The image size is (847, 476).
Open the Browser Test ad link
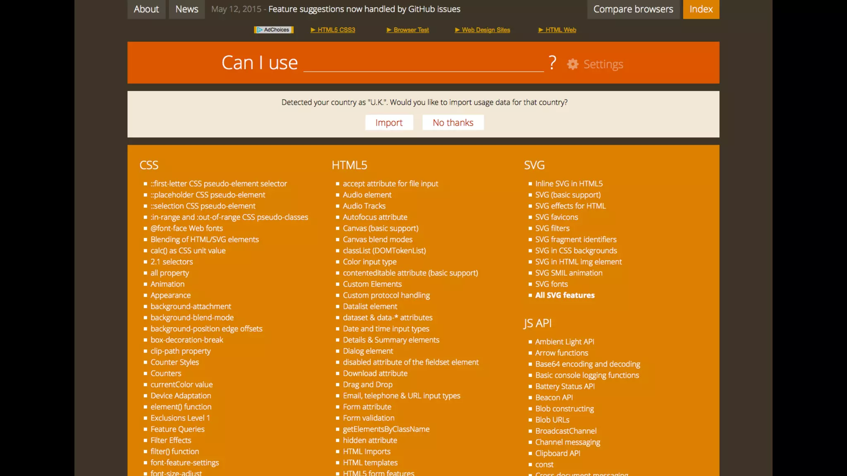[411, 30]
